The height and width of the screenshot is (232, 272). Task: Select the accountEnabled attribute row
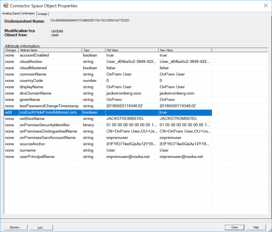coord(108,55)
